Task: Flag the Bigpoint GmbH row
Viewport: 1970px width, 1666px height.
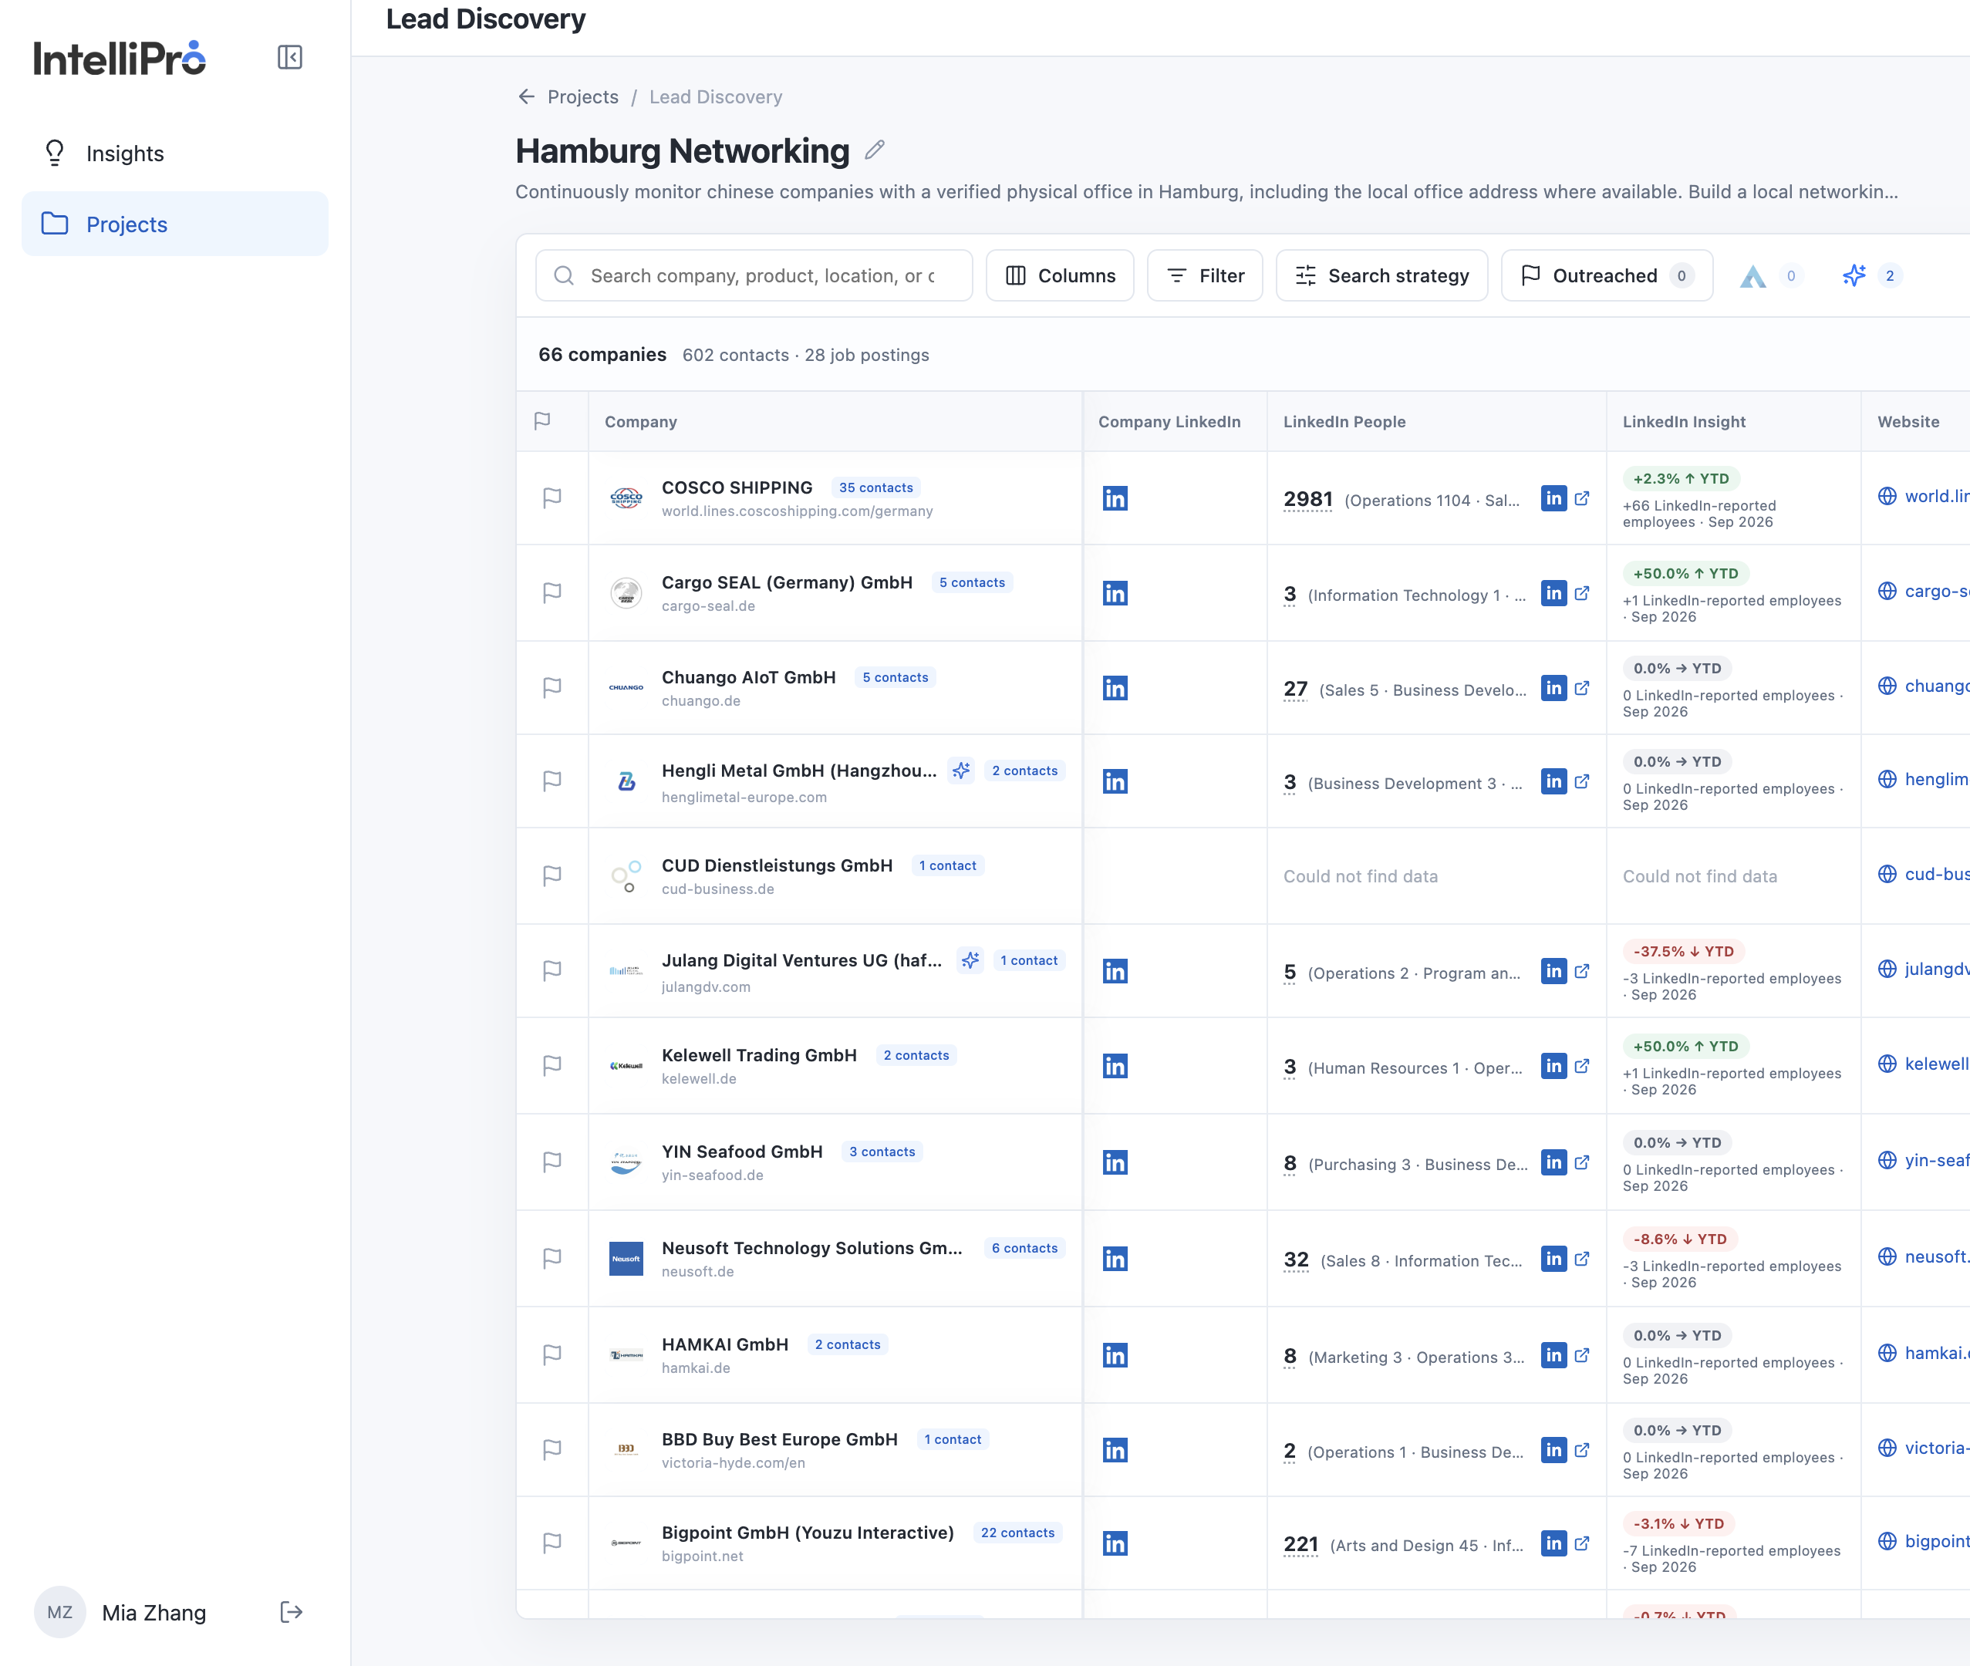Action: (552, 1543)
